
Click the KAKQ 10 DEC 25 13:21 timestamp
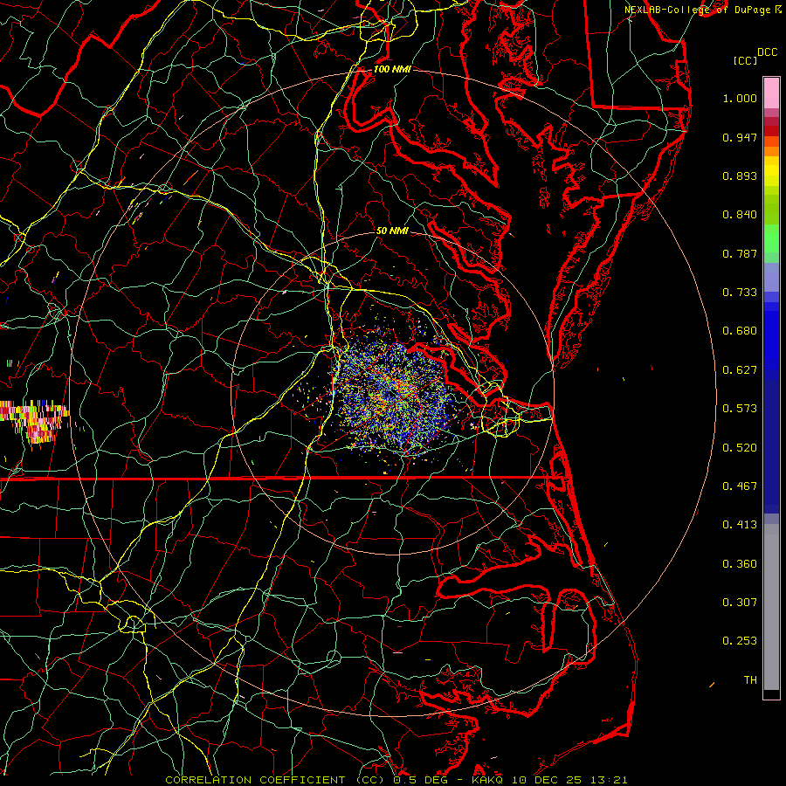point(549,780)
